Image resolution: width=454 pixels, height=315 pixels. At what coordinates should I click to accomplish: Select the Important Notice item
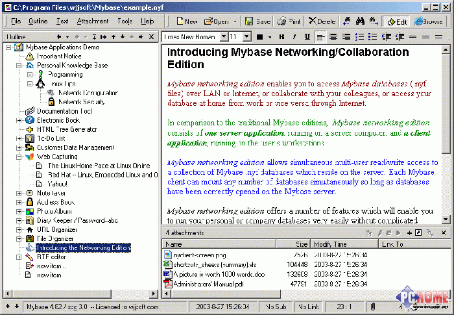[59, 57]
